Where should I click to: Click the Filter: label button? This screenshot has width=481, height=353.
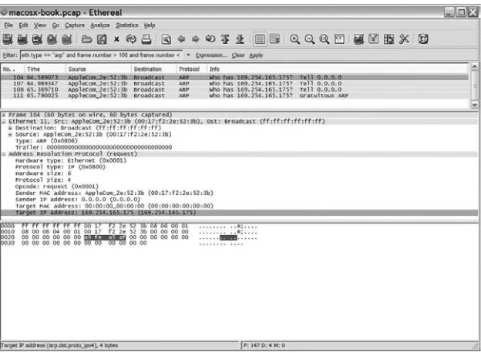(x=10, y=55)
